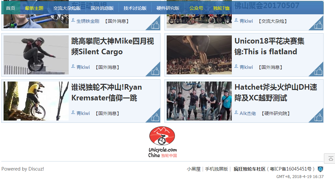Like the Silent Cargo post thumbs-up
Screen dimensions: 335x192
(155, 71)
